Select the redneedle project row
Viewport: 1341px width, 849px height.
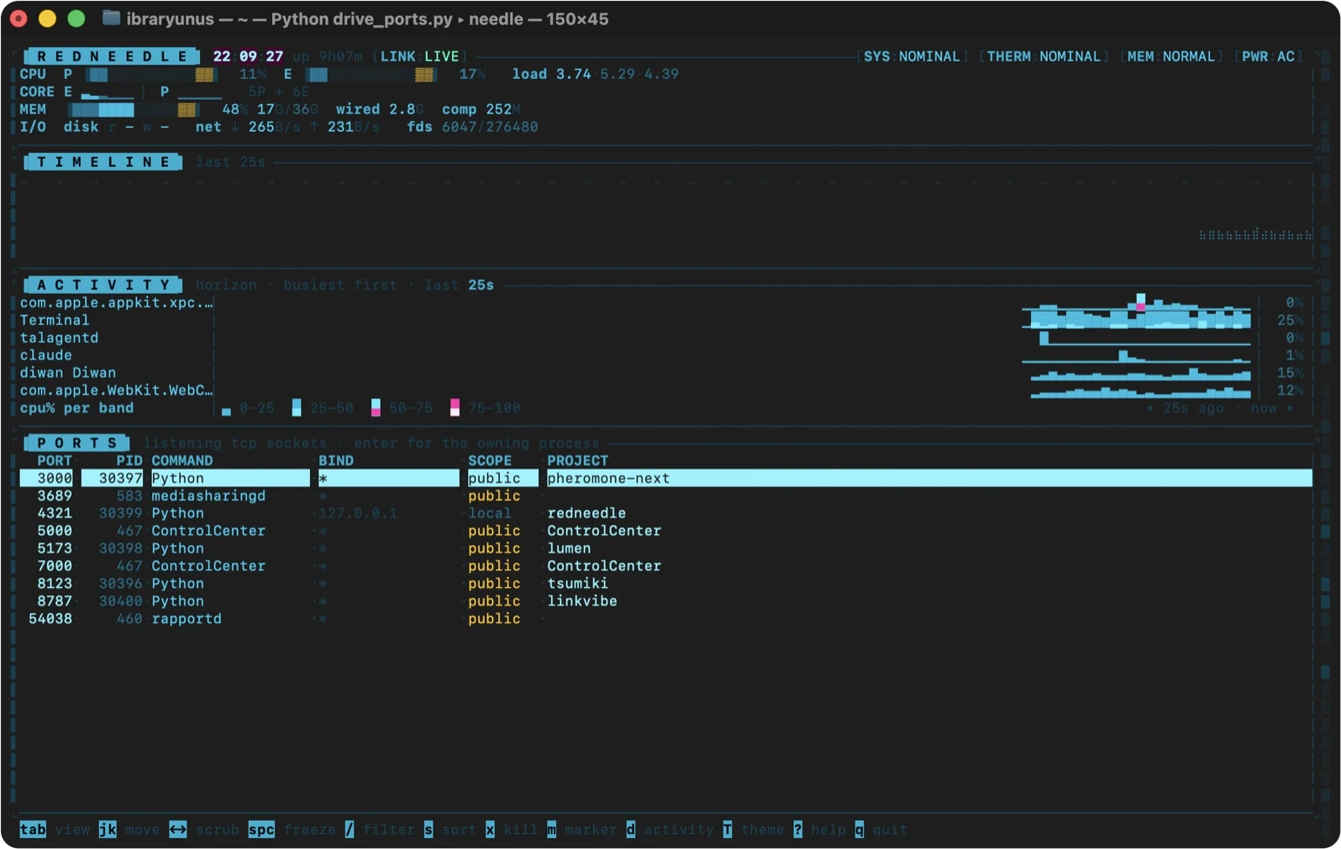tap(665, 513)
